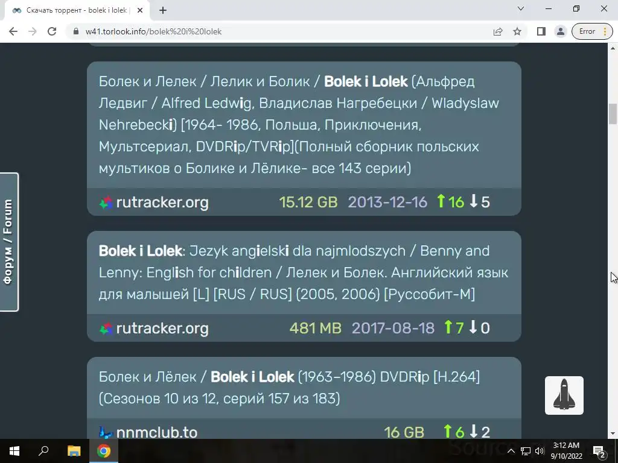Click the browser forward arrow
The image size is (618, 463).
(33, 31)
